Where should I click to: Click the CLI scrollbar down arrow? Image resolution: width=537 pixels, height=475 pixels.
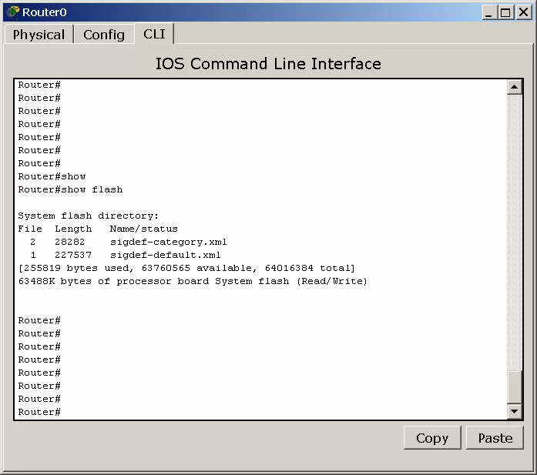[x=515, y=412]
